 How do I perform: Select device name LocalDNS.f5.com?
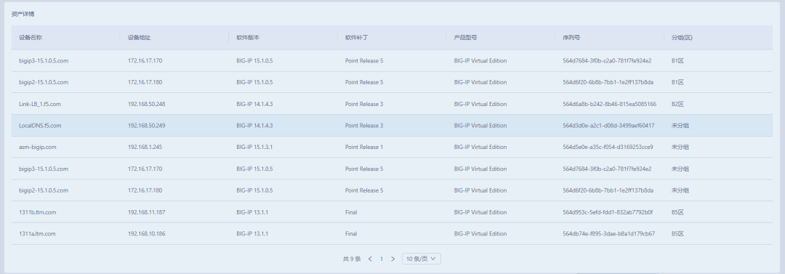pyautogui.click(x=40, y=126)
